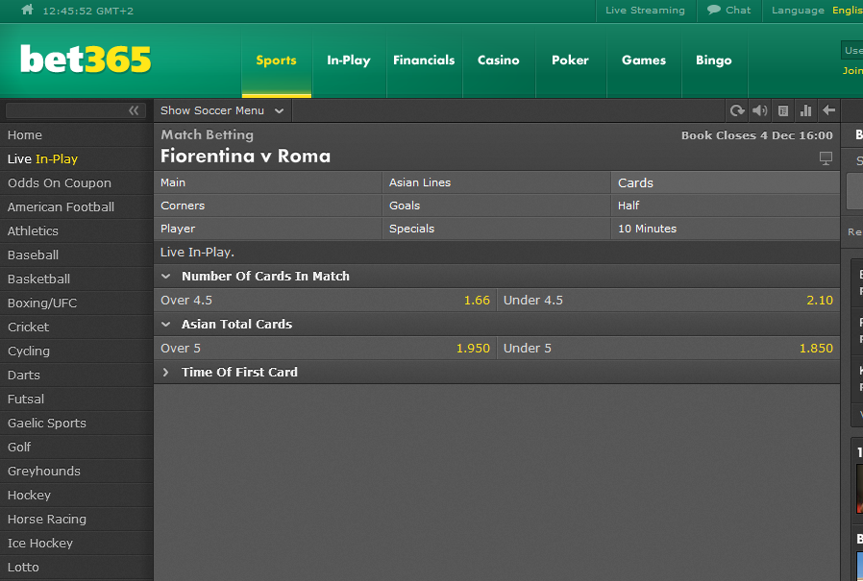Open the Sports tab
The image size is (863, 581).
tap(276, 60)
